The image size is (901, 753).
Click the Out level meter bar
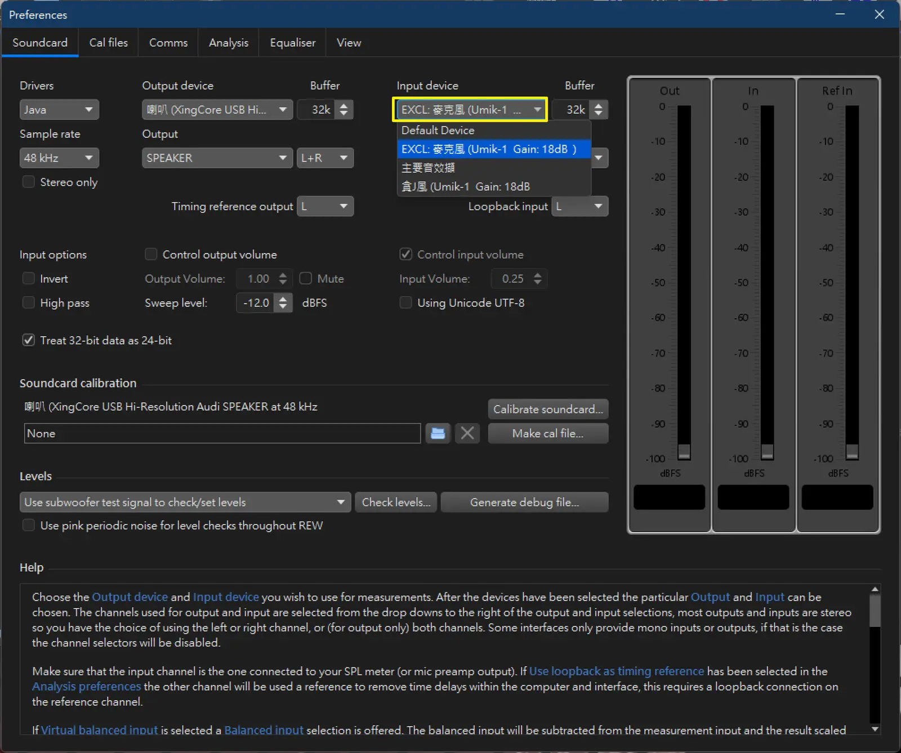[x=684, y=282]
